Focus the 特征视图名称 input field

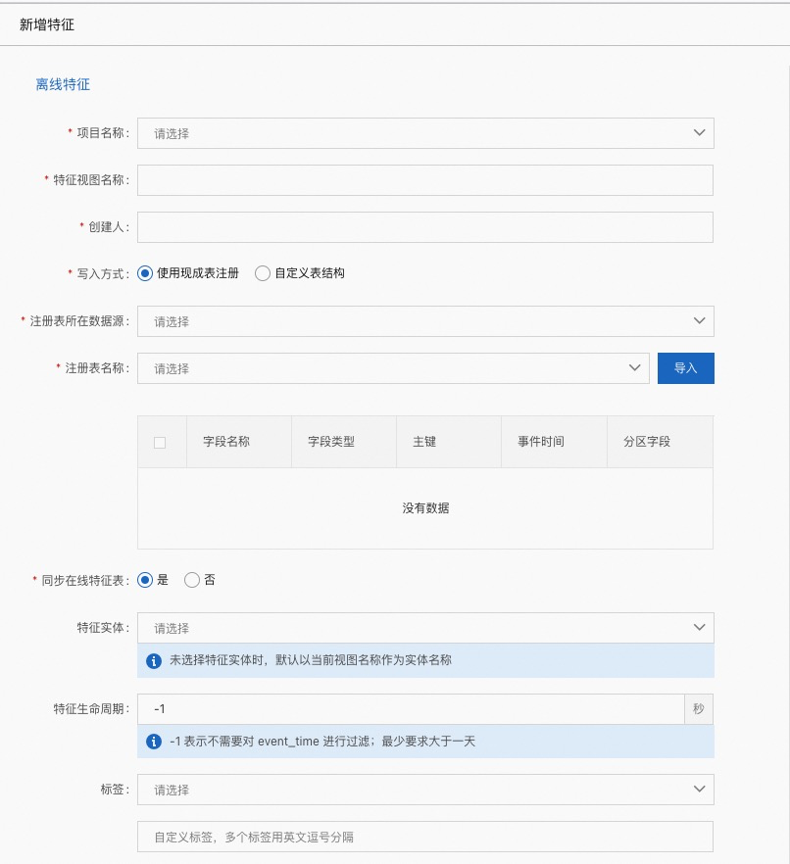click(425, 180)
